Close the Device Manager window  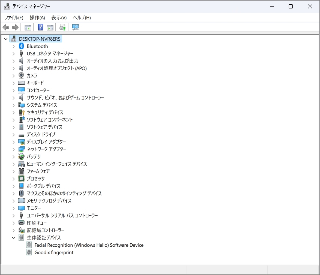(310, 6)
